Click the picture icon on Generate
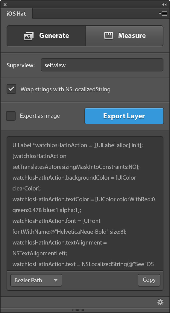The image size is (170, 313). click(x=29, y=36)
